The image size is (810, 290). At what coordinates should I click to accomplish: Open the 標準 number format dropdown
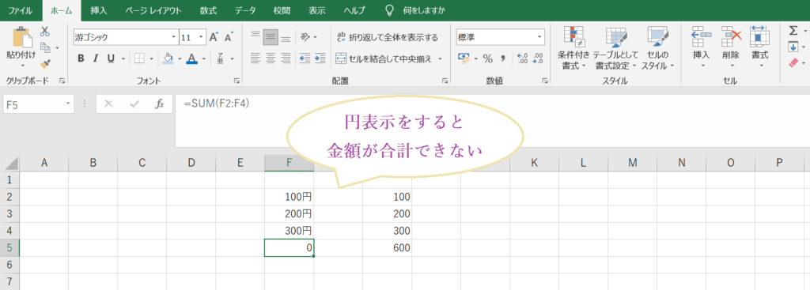[x=539, y=37]
